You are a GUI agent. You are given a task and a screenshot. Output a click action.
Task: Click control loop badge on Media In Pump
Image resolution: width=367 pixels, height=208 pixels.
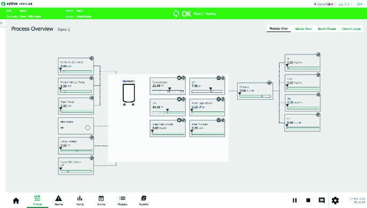(92, 58)
